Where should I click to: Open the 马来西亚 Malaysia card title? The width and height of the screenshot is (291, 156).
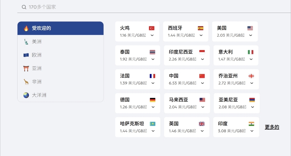pos(178,100)
